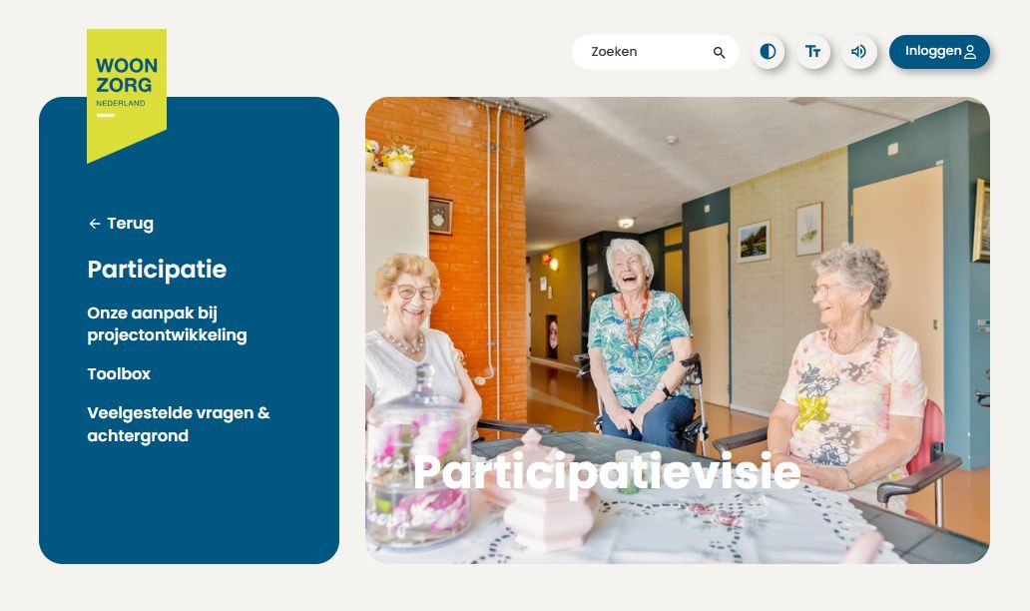Click the glass candy jar in the photo
The height and width of the screenshot is (611, 1030).
point(418,460)
